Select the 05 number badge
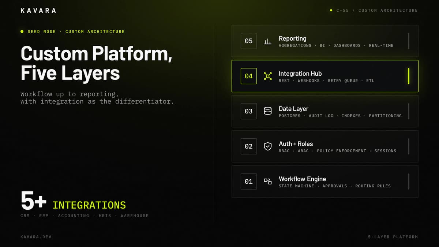Viewport: 439px width, 247px height. (x=249, y=41)
